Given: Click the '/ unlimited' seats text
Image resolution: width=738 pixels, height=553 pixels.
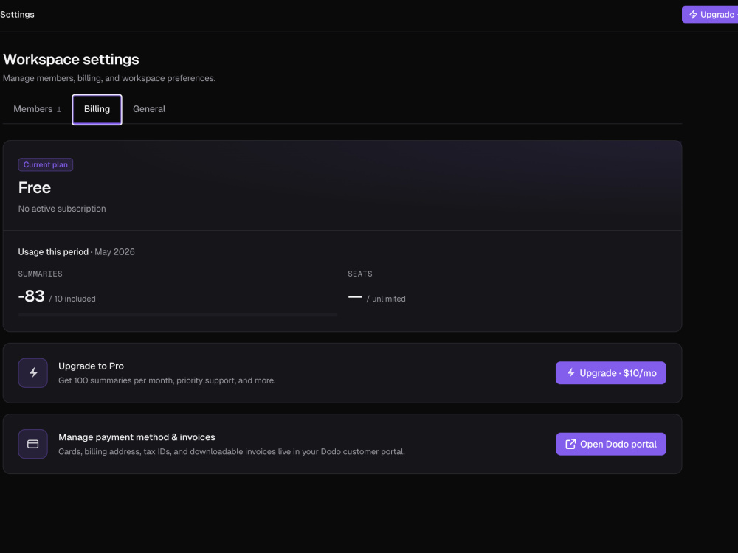Looking at the screenshot, I should pyautogui.click(x=386, y=299).
